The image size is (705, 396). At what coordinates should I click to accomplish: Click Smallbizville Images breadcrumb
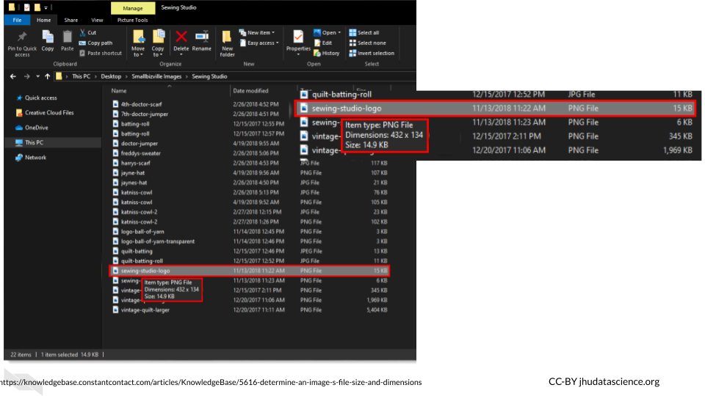point(156,76)
